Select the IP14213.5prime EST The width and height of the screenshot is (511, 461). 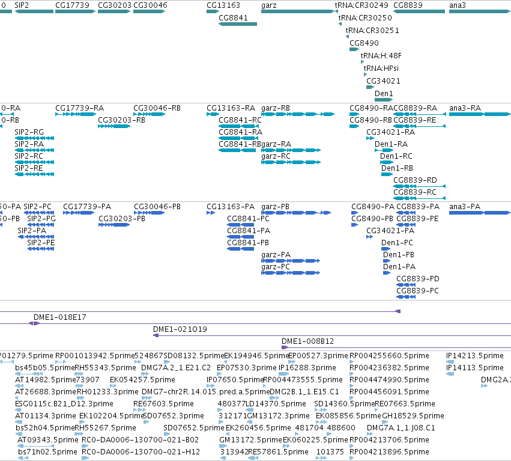[450, 361]
